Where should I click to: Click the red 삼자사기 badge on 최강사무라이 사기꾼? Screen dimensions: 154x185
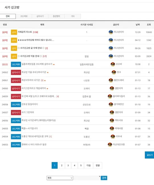coord(16,80)
